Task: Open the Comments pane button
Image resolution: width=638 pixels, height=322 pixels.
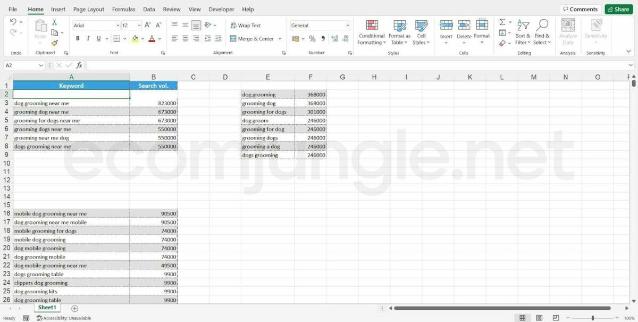Action: [580, 10]
